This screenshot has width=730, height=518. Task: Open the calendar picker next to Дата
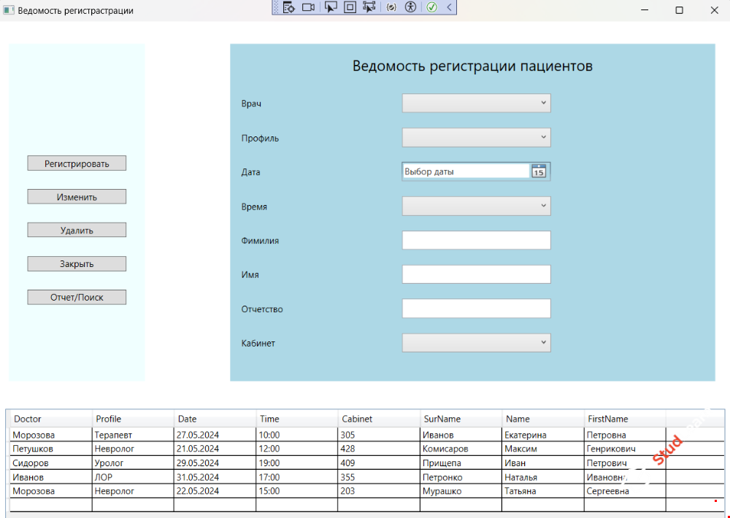(x=539, y=171)
